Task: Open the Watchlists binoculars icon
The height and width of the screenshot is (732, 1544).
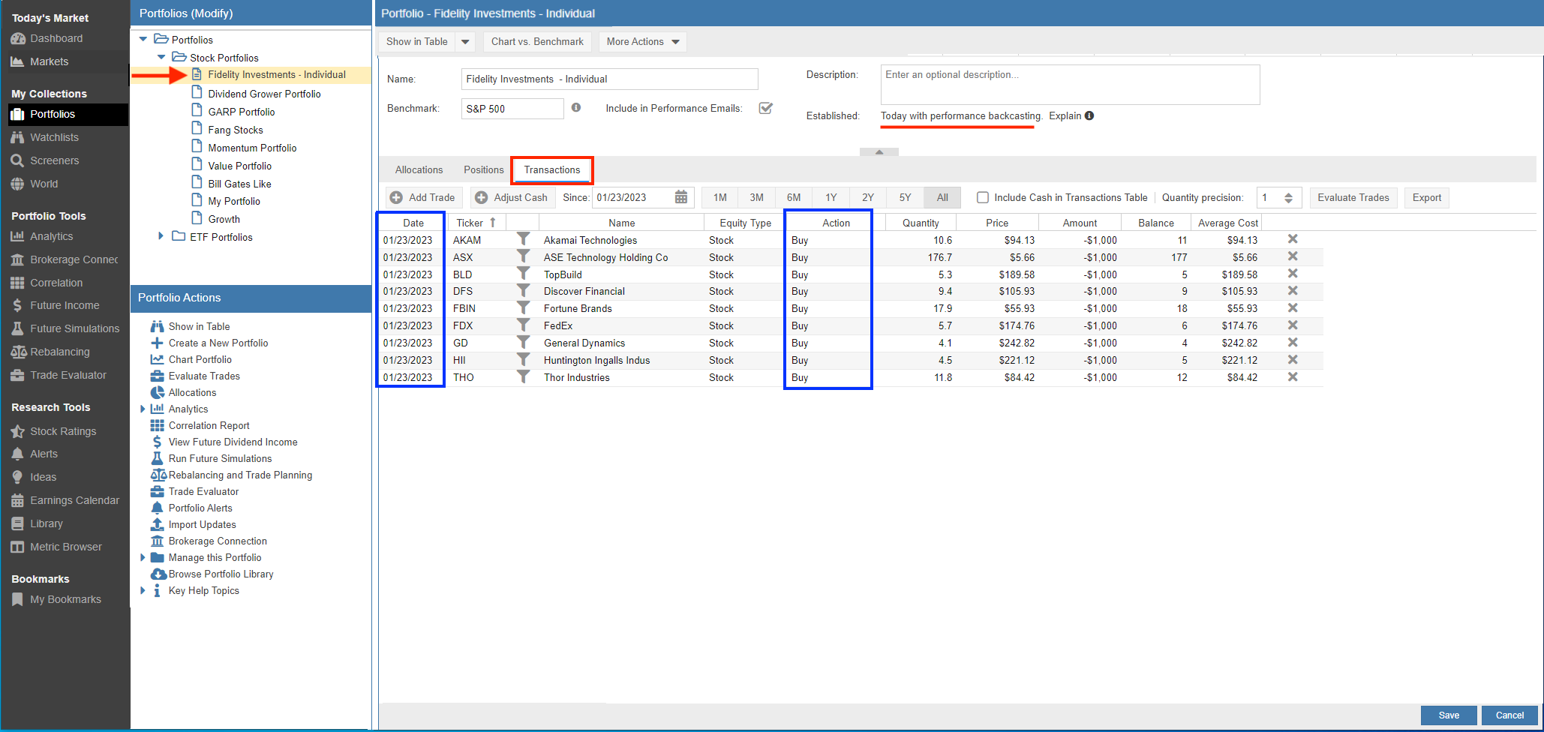Action: (x=17, y=137)
